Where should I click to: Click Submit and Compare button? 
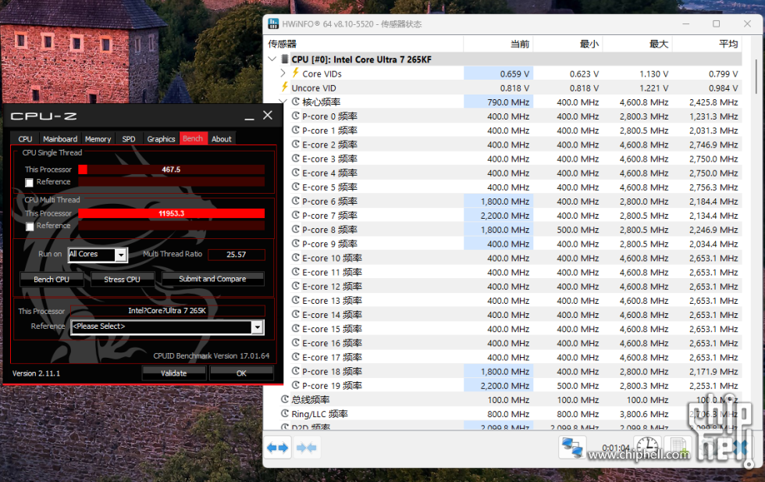[212, 279]
